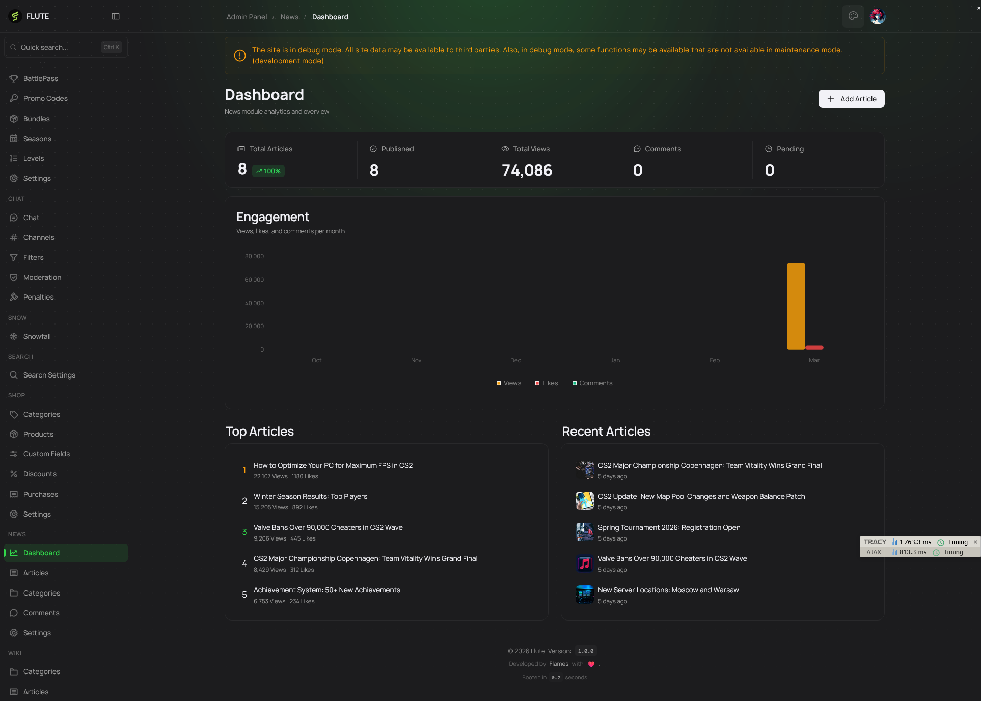Viewport: 981px width, 701px height.
Task: Open shop Discounts percent icon item
Action: 39,474
